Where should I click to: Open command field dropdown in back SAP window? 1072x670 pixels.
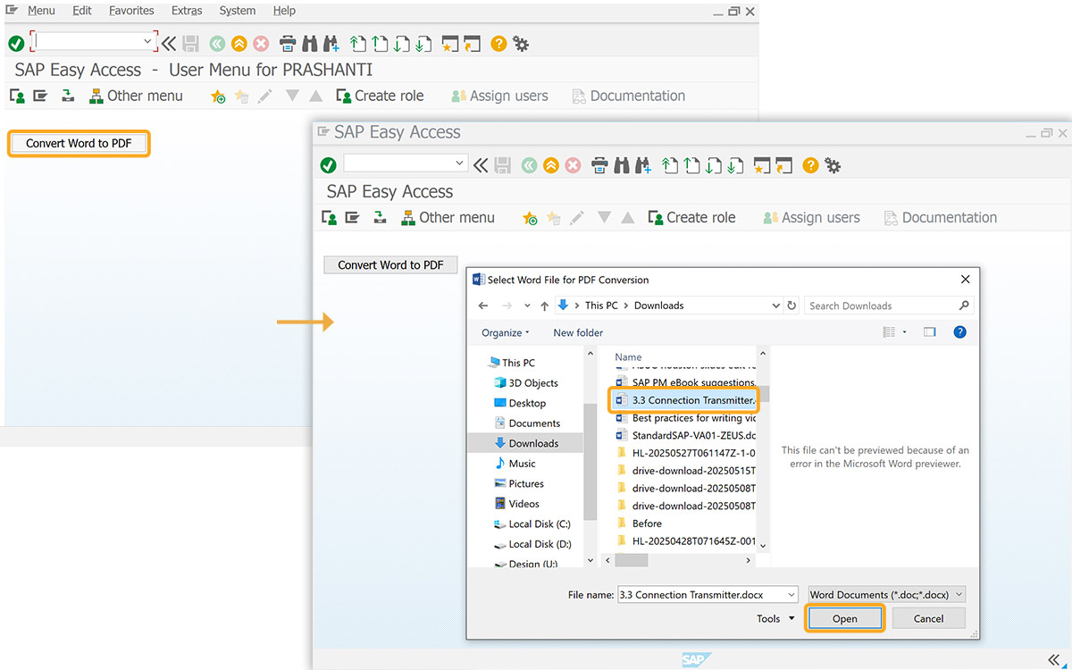pyautogui.click(x=147, y=42)
